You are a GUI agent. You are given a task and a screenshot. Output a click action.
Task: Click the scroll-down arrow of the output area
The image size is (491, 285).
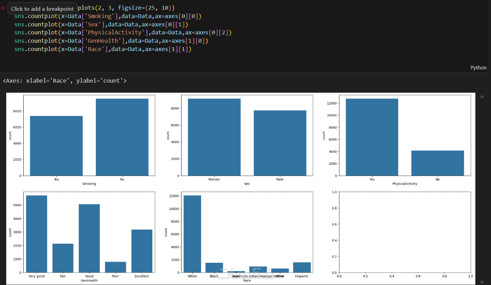point(482,282)
